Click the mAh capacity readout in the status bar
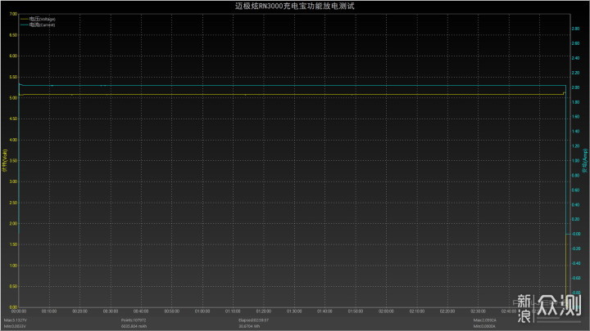Image resolution: width=590 pixels, height=331 pixels. [134, 326]
